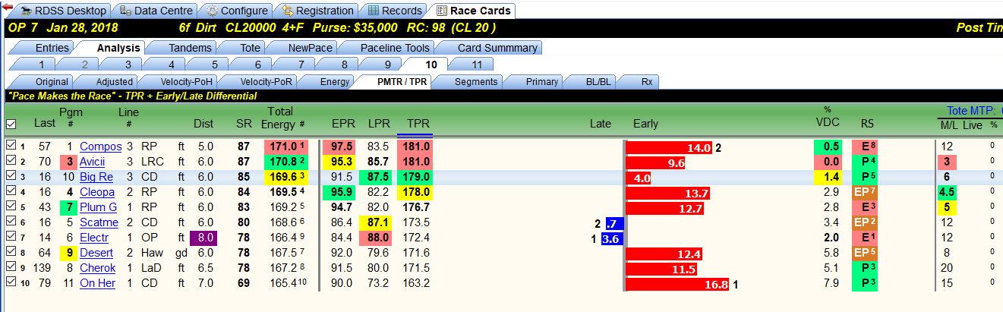This screenshot has width=1003, height=312.
Task: Uncheck the Plum G row checkbox
Action: pyautogui.click(x=11, y=206)
